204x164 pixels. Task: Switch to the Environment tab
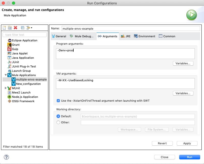(144, 36)
